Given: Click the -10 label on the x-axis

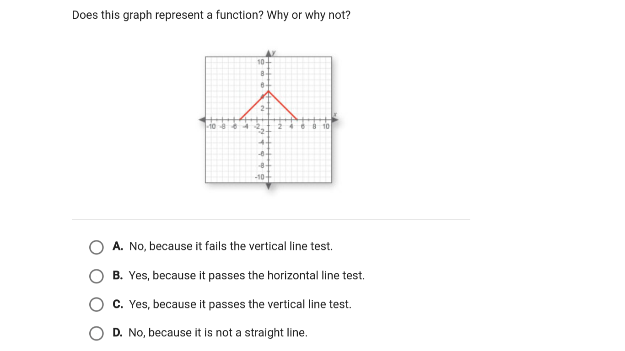Looking at the screenshot, I should click(x=213, y=126).
